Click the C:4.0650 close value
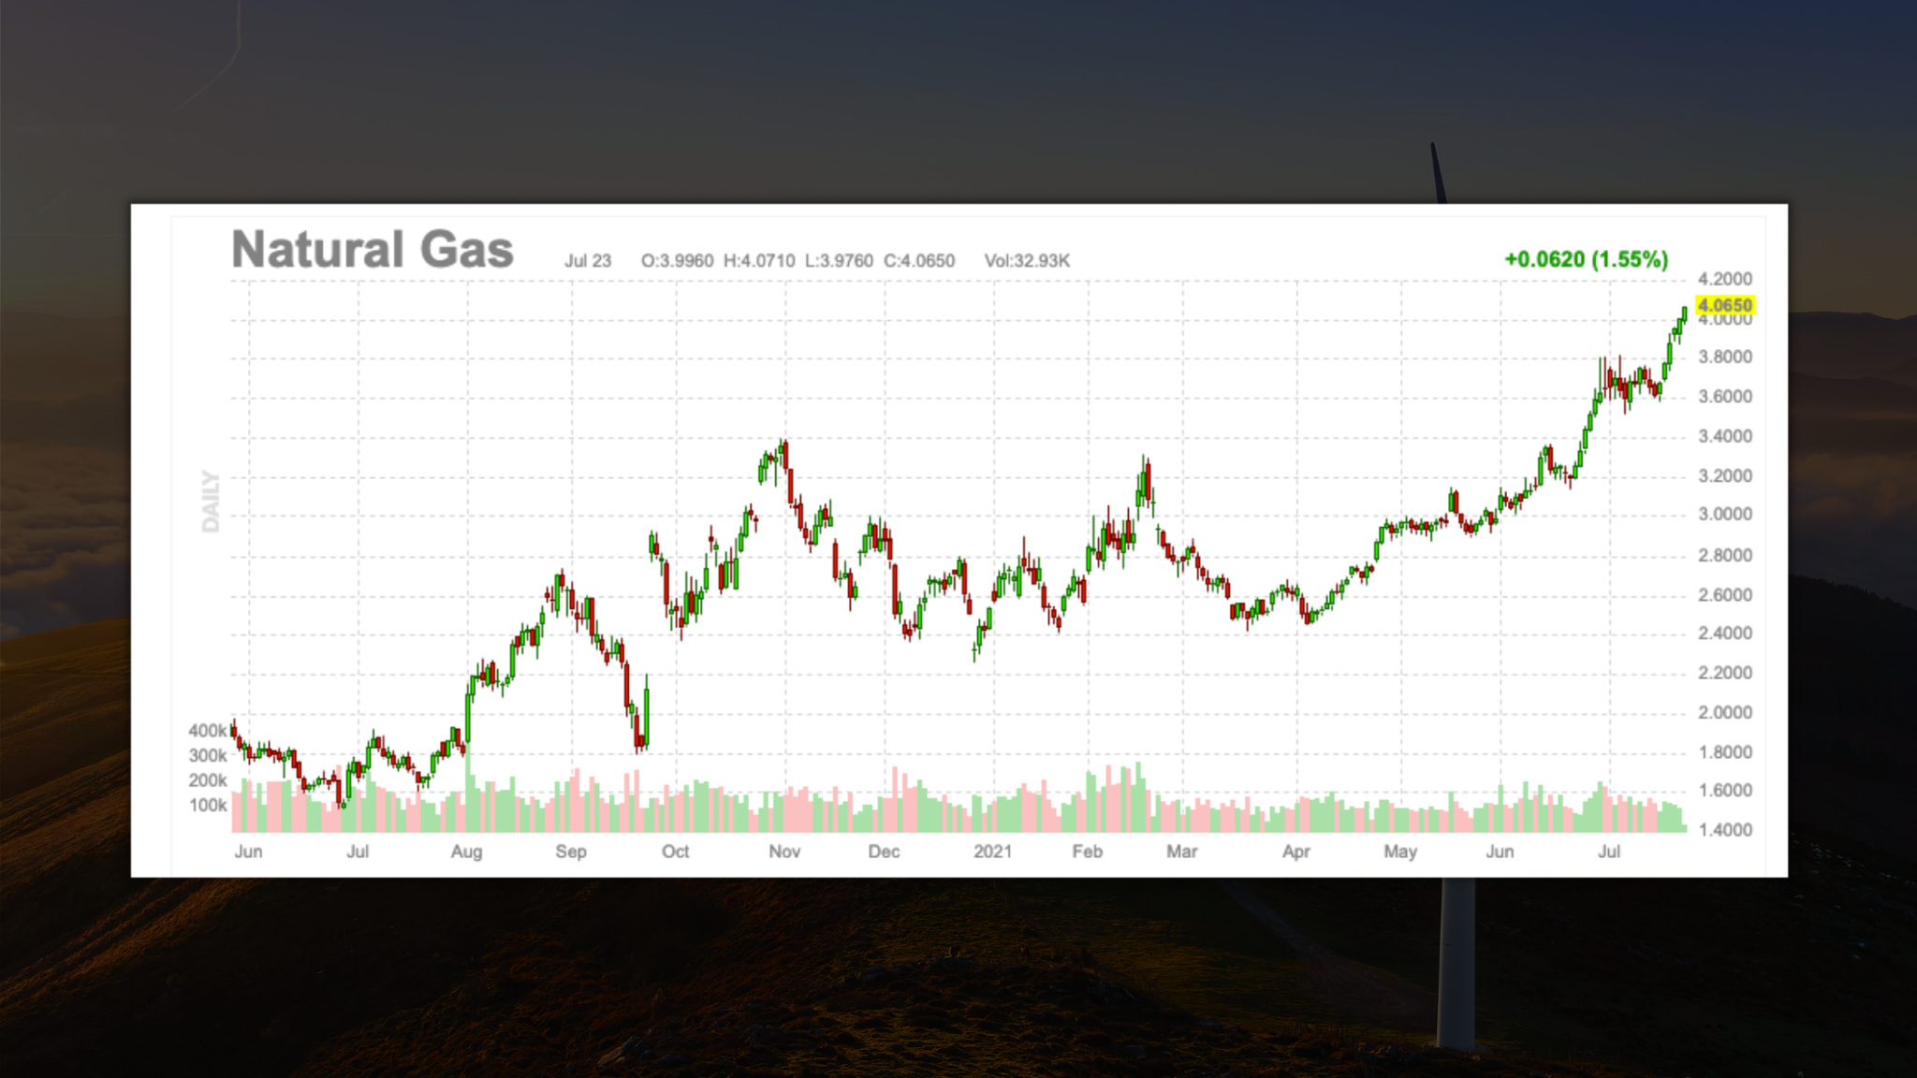The width and height of the screenshot is (1917, 1078). (x=919, y=261)
